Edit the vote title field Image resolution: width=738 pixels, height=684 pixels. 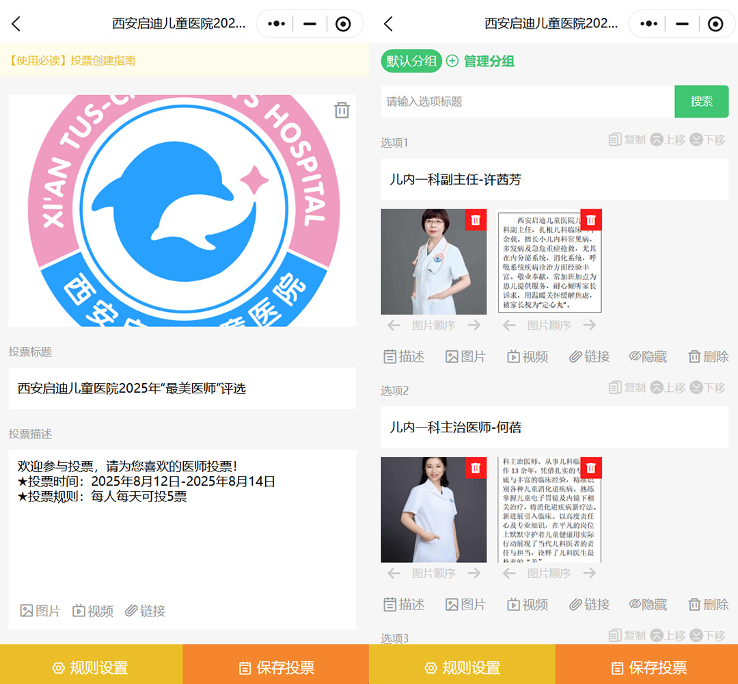click(x=182, y=388)
